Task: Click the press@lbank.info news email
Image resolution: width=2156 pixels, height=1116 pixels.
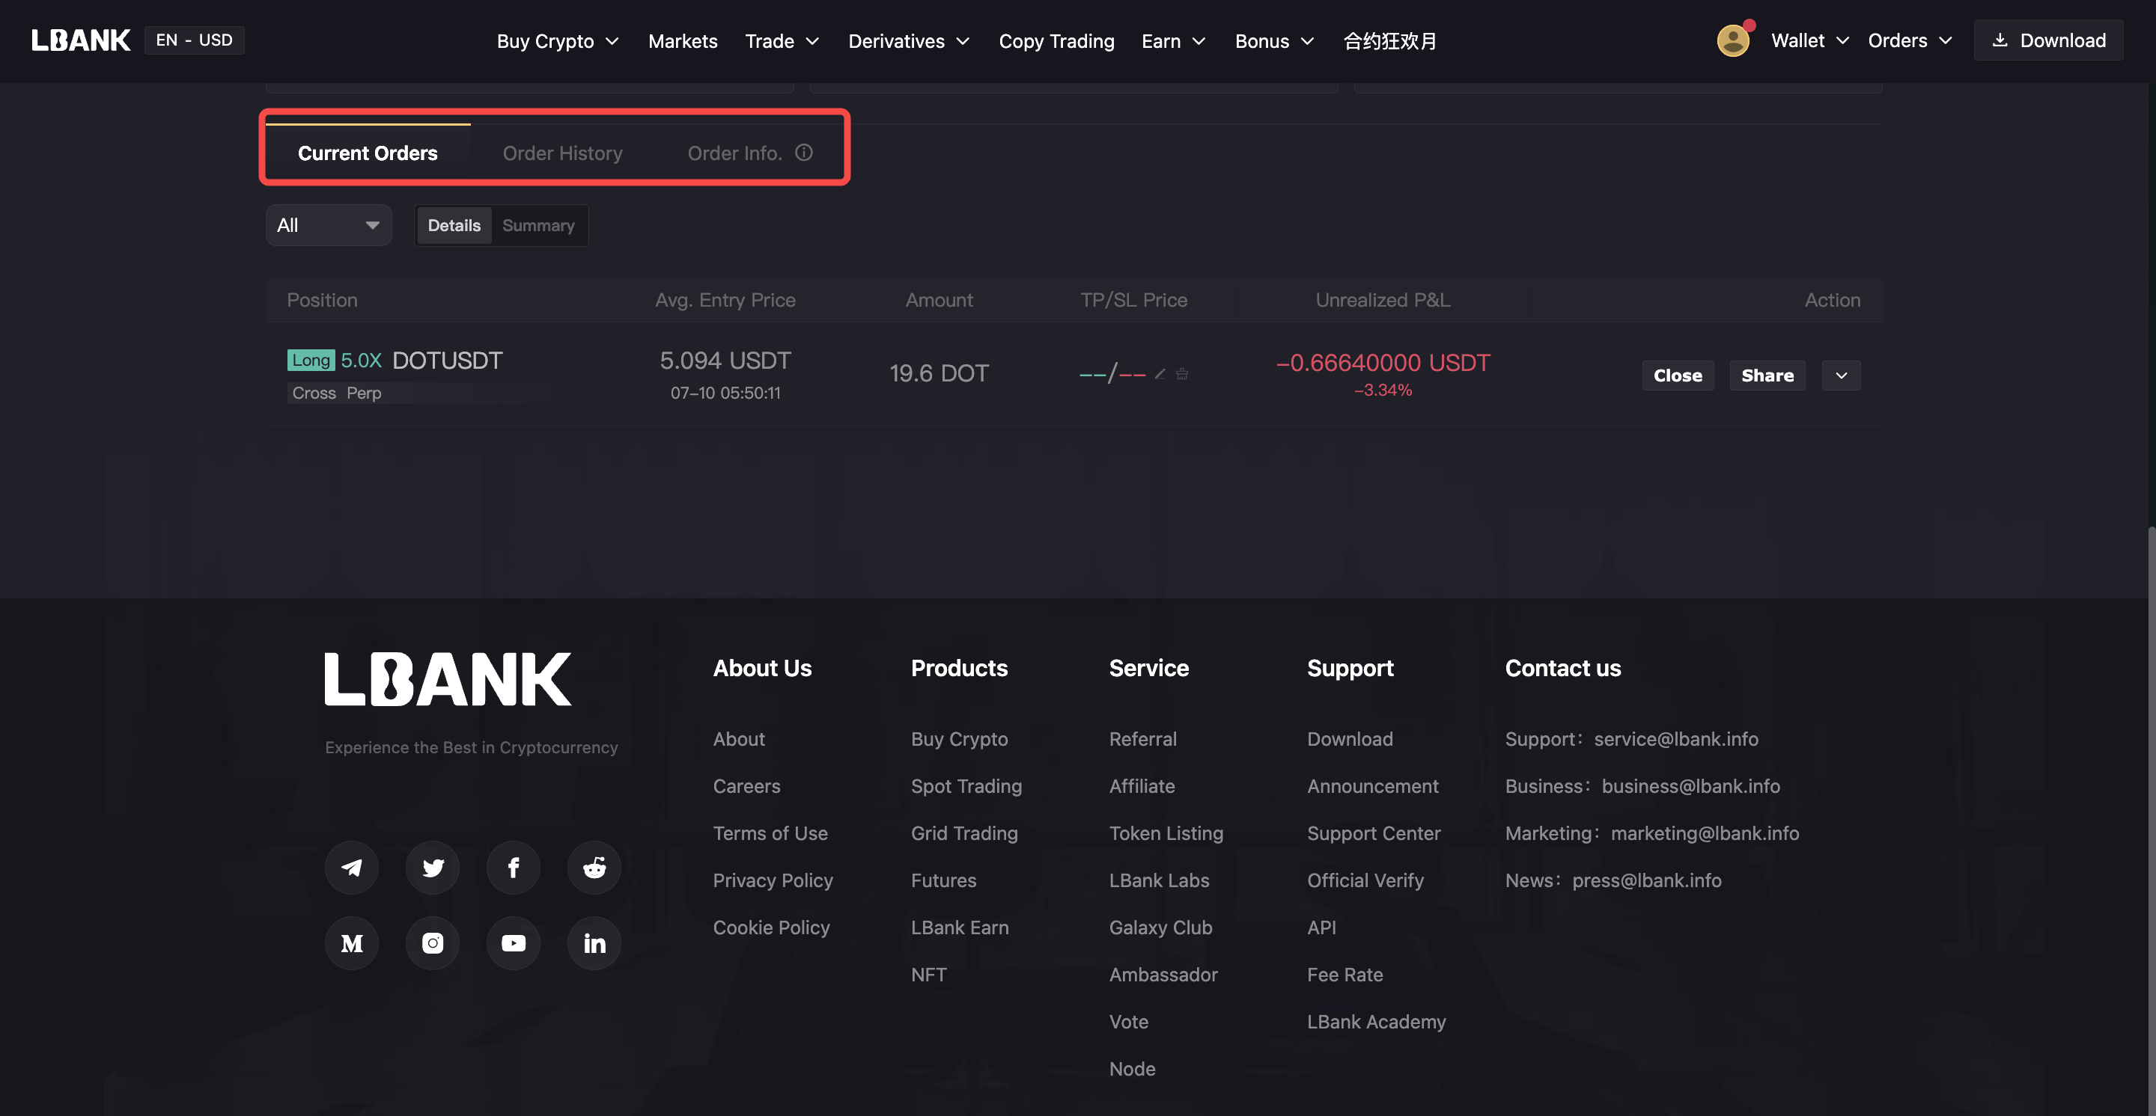Action: click(x=1646, y=880)
